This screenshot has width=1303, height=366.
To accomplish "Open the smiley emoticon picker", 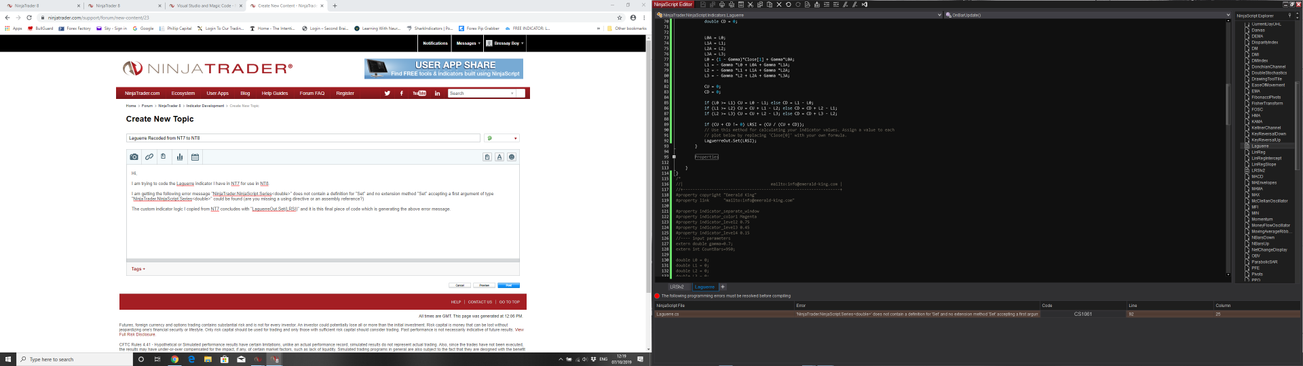I will click(x=512, y=157).
